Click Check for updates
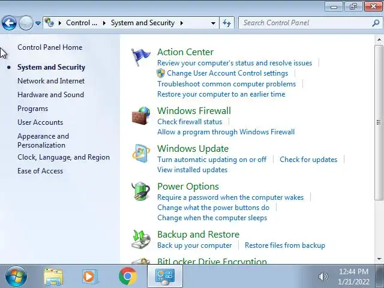Image resolution: width=384 pixels, height=288 pixels. pyautogui.click(x=308, y=160)
